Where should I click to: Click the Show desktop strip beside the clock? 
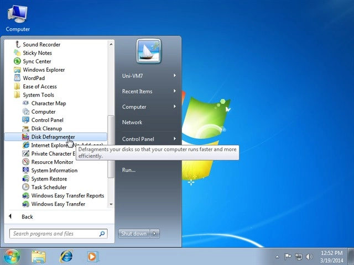click(x=351, y=256)
